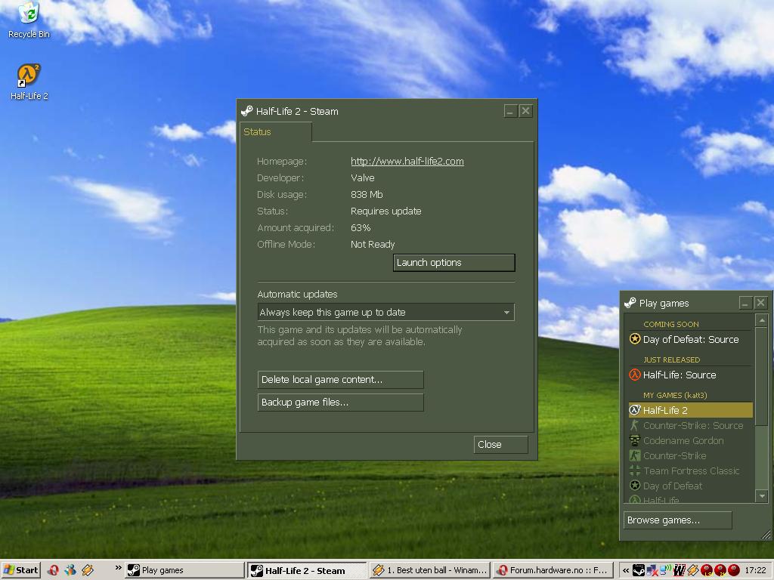The width and height of the screenshot is (774, 580).
Task: Open MSN Messenger quick launch icon
Action: [x=70, y=570]
